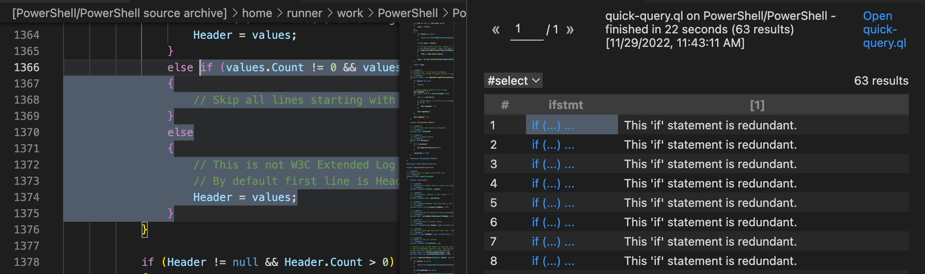
Task: Click line number 1366 in the gutter
Action: coord(27,67)
